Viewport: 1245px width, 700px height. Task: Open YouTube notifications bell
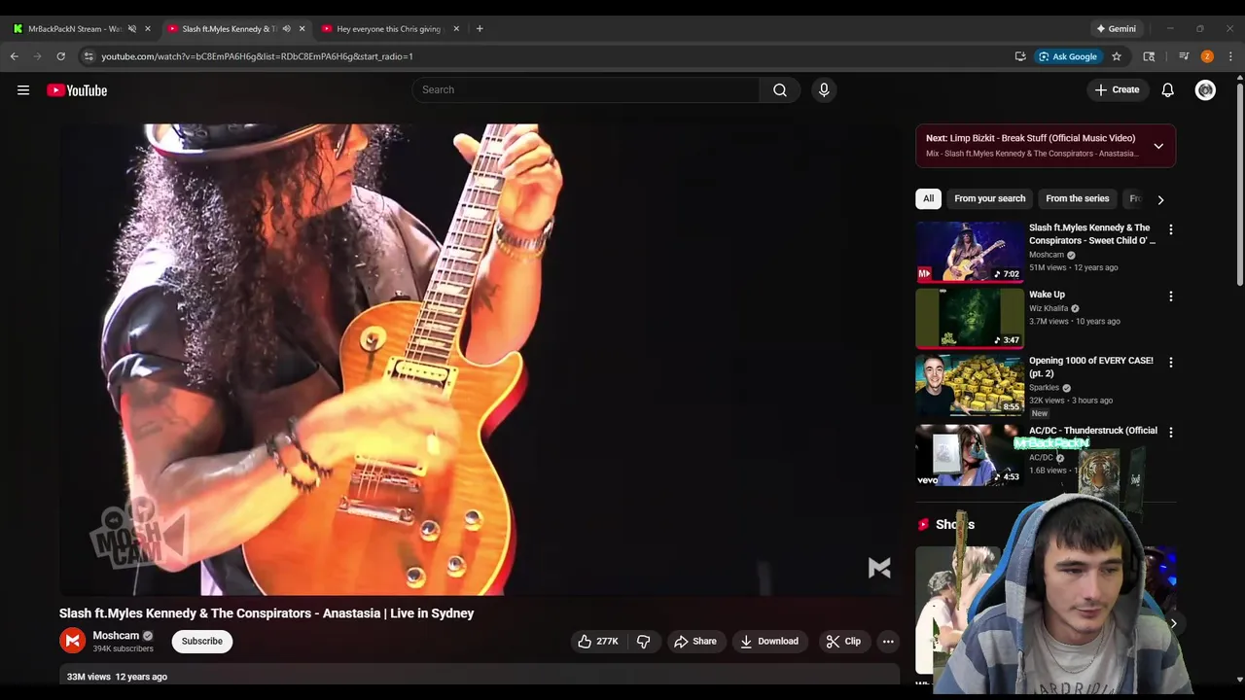tap(1168, 90)
